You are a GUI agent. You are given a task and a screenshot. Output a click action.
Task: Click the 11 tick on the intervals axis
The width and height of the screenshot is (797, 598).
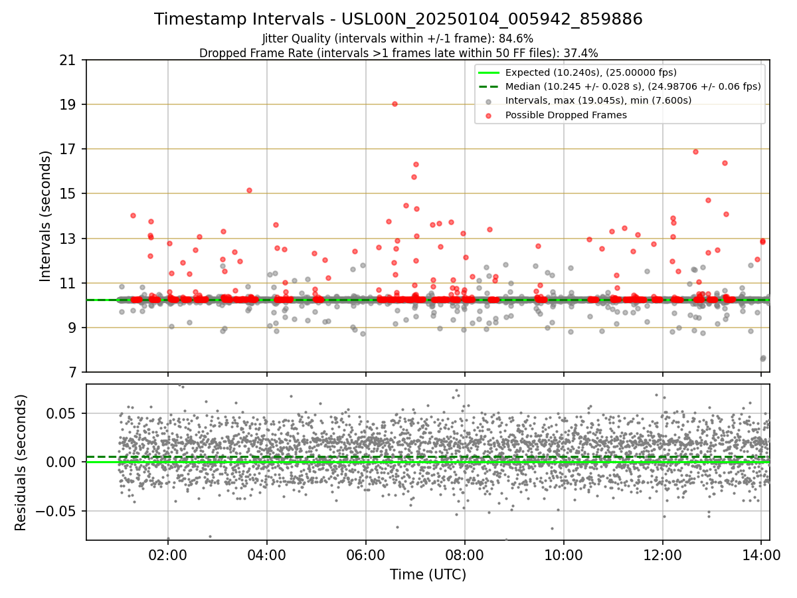(68, 283)
